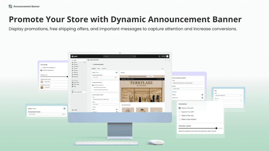Open the Font dropdown showing theme font
Screen dimensions: 269x151
click(228, 95)
